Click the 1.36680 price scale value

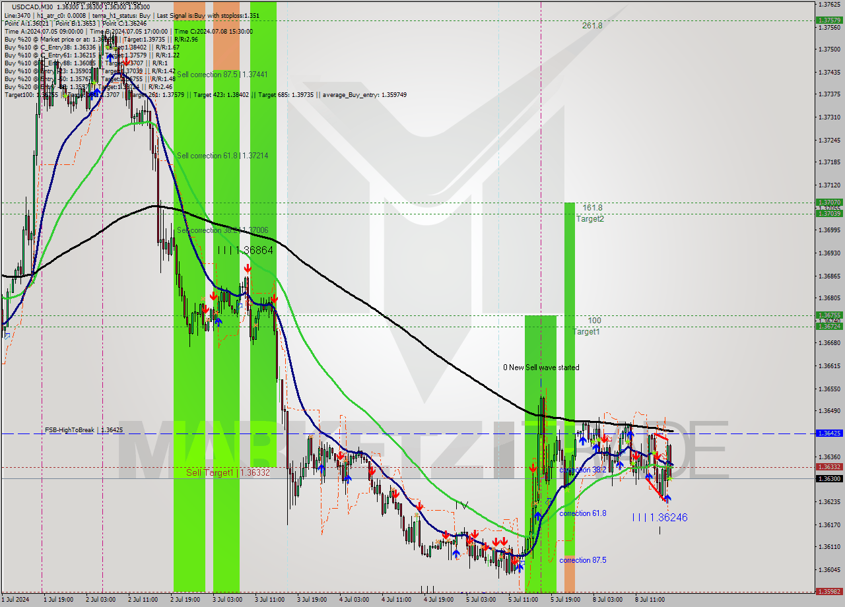point(829,343)
